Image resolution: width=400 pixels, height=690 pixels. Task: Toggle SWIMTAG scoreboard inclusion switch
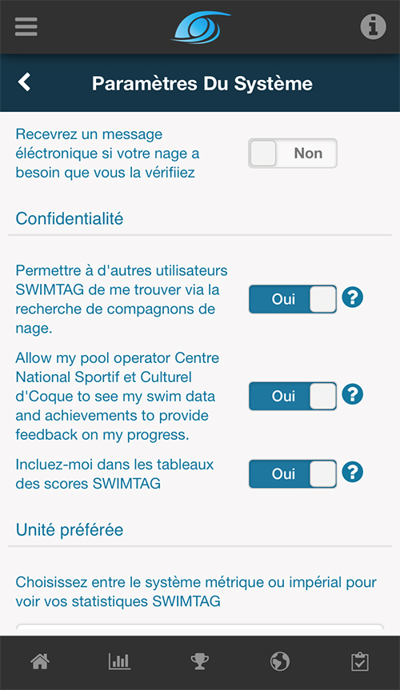[293, 474]
